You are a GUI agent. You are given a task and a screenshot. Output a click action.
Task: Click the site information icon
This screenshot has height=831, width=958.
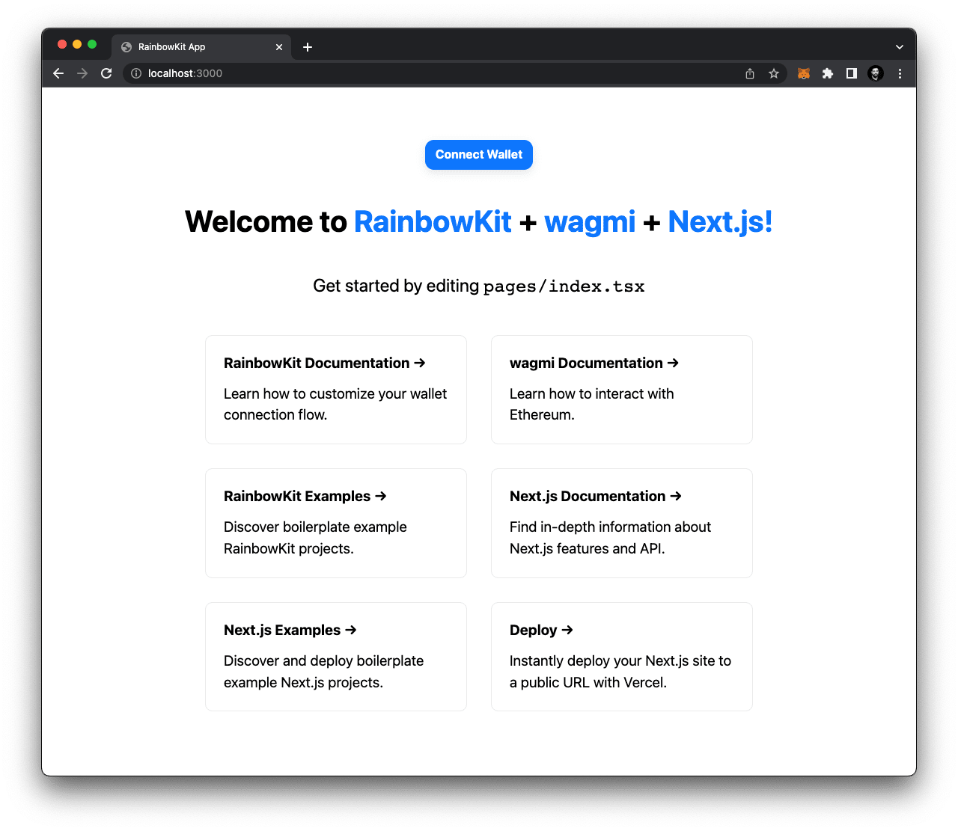136,73
